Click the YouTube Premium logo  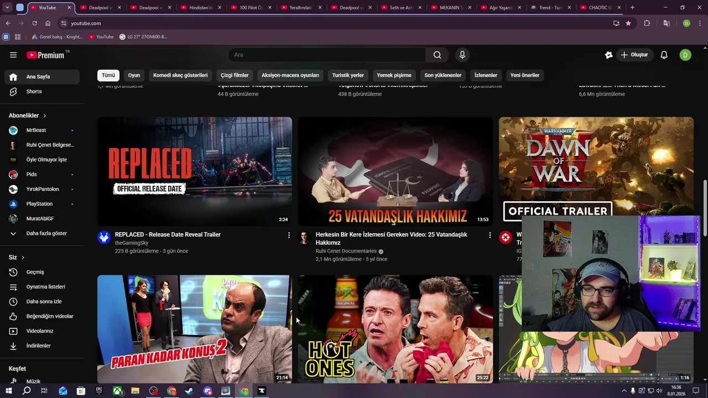pyautogui.click(x=46, y=55)
